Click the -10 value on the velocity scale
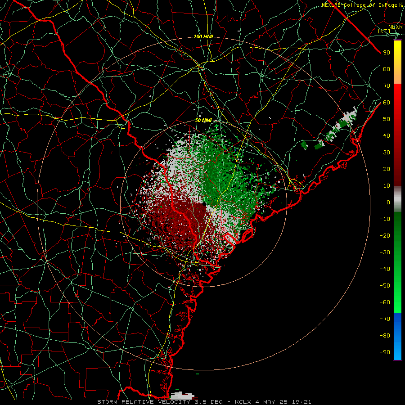405x405 pixels. click(x=385, y=219)
